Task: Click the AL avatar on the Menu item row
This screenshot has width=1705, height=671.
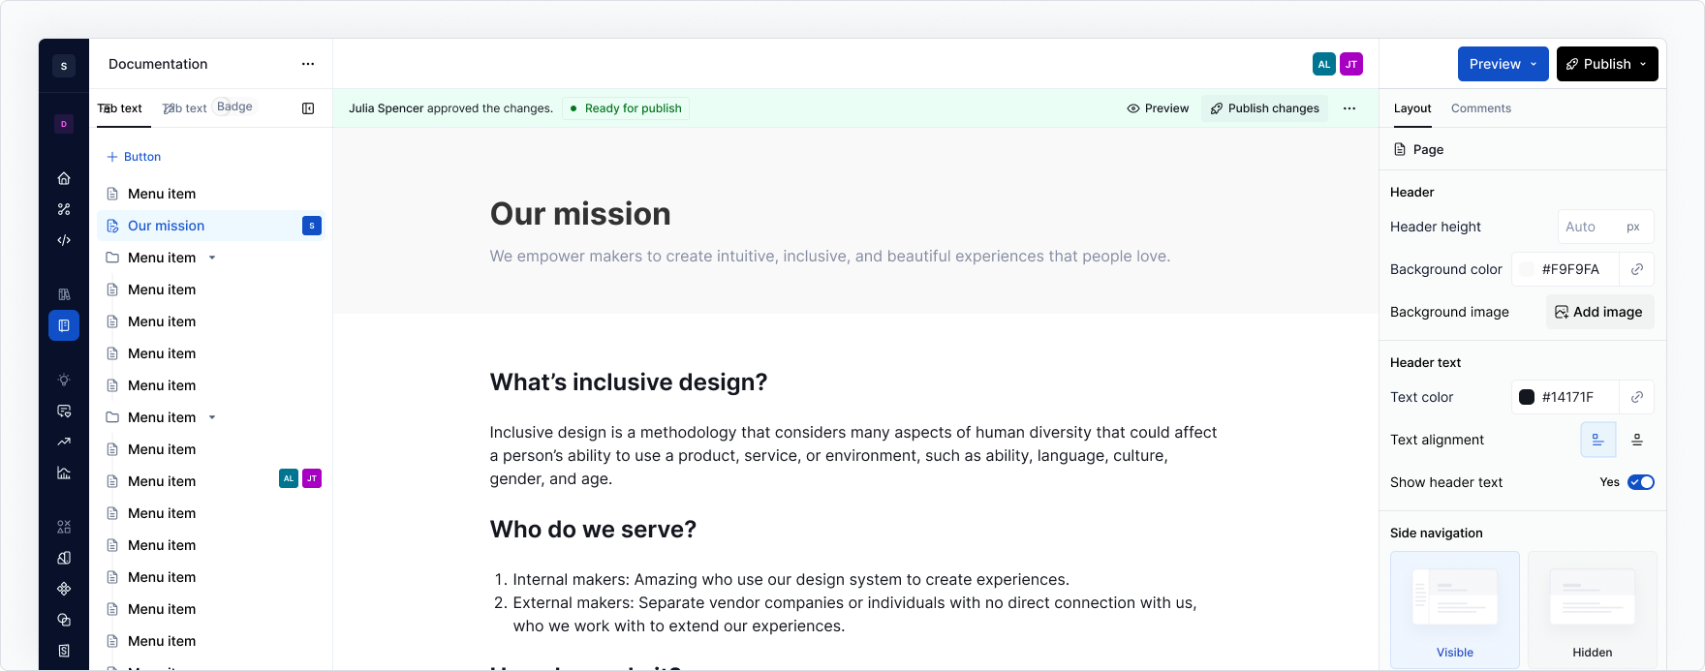Action: pyautogui.click(x=289, y=478)
